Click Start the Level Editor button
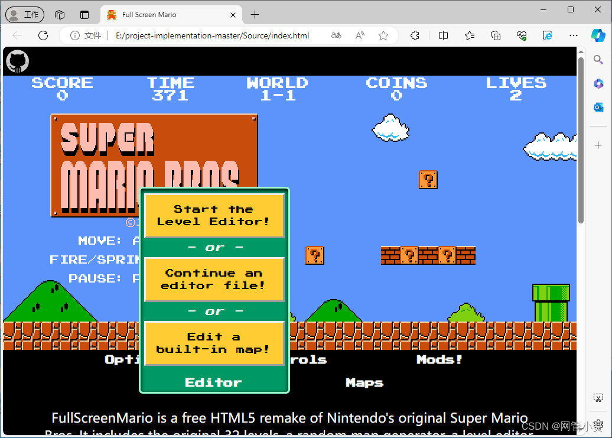This screenshot has width=612, height=438. pyautogui.click(x=214, y=216)
